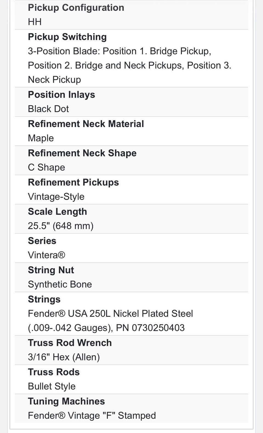Viewport: 263px width, 433px height.
Task: Click the Refinement Pickups label
Action: [73, 182]
